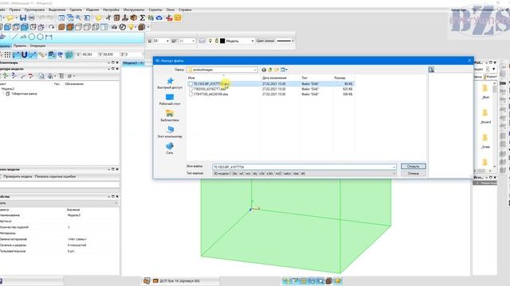This screenshot has width=510, height=286.
Task: Click the yellow circle toolbar icon
Action: [x=99, y=17]
